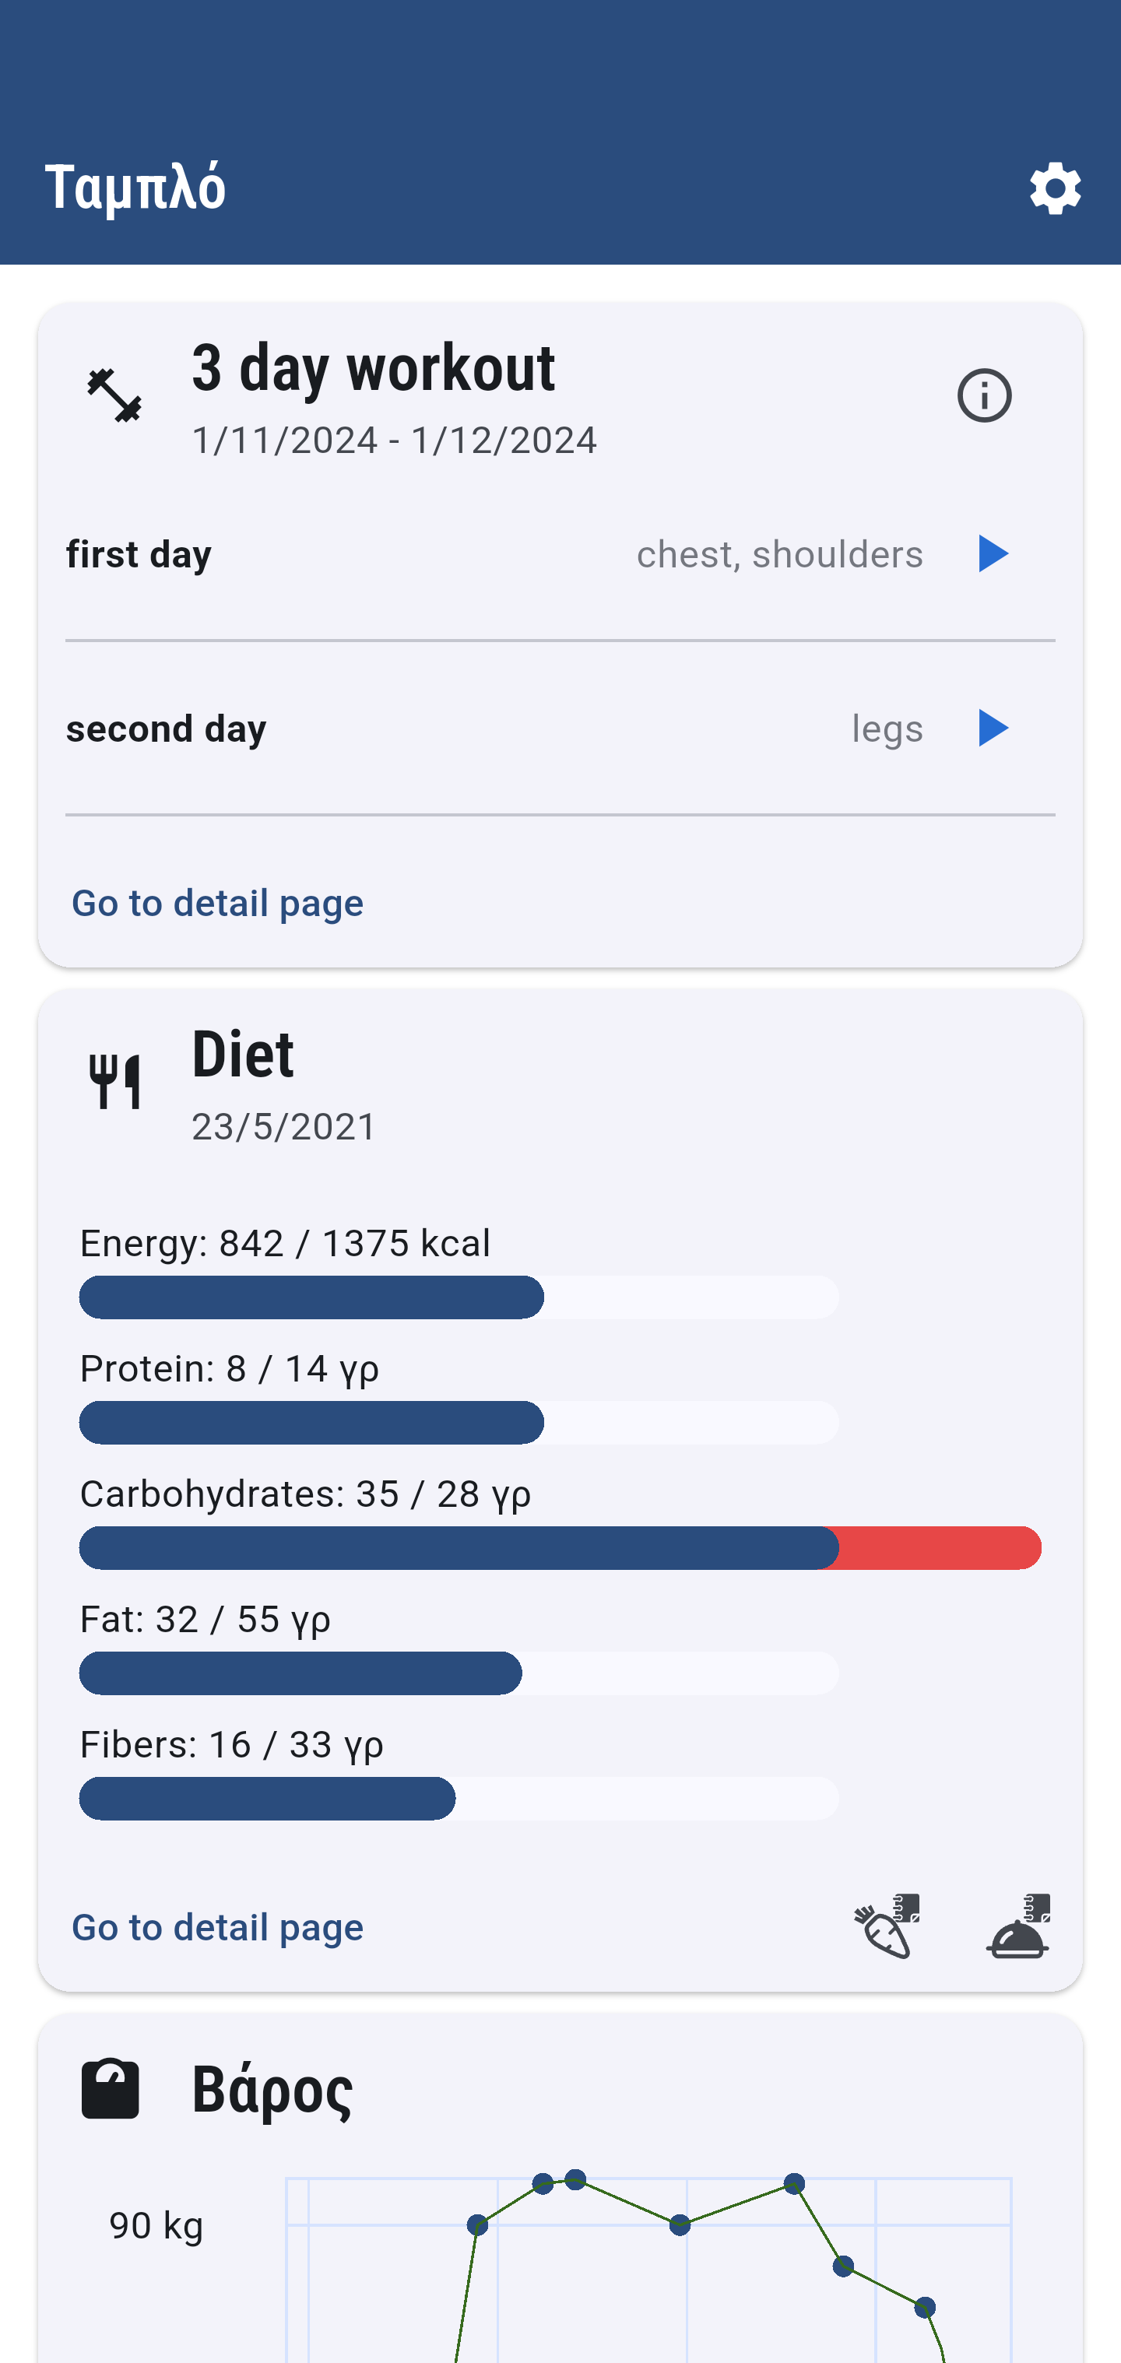
Task: Log a meal with the dish icon
Action: [1017, 1926]
